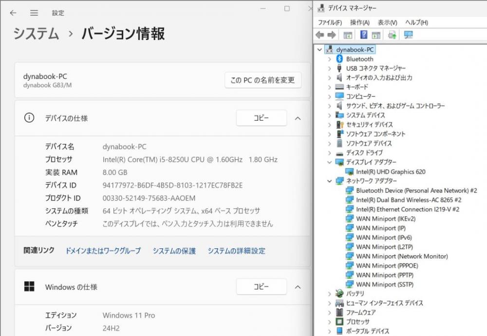Select Bluetooth Device (Personal Area Network) #2
This screenshot has width=487, height=336.
click(x=416, y=190)
